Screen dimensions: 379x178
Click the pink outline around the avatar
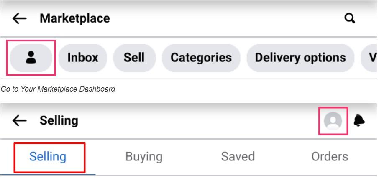click(x=333, y=121)
